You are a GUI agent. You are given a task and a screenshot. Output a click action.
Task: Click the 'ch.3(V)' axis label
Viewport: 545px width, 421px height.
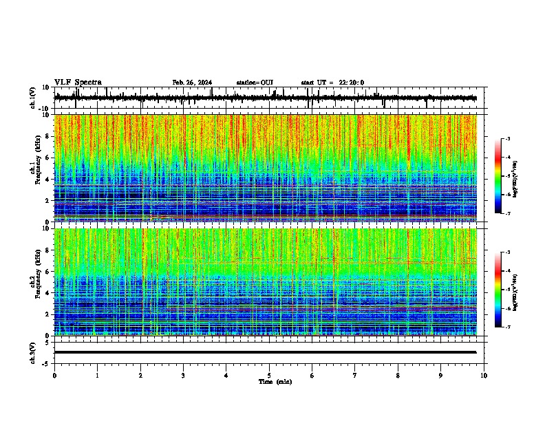(x=33, y=353)
